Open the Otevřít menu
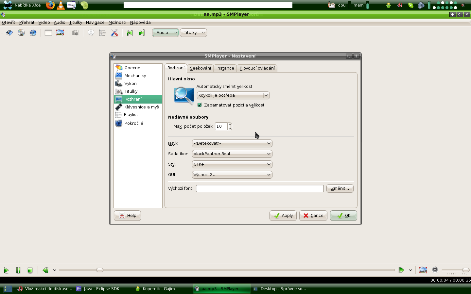Viewport: 471px width, 294px height. (9, 23)
